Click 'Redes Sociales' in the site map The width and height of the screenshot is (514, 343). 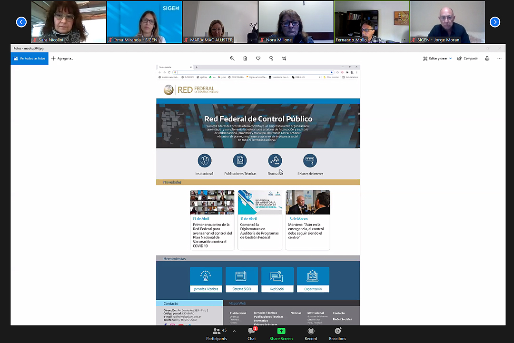342,319
